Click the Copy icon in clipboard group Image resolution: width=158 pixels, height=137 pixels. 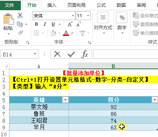(x=20, y=24)
